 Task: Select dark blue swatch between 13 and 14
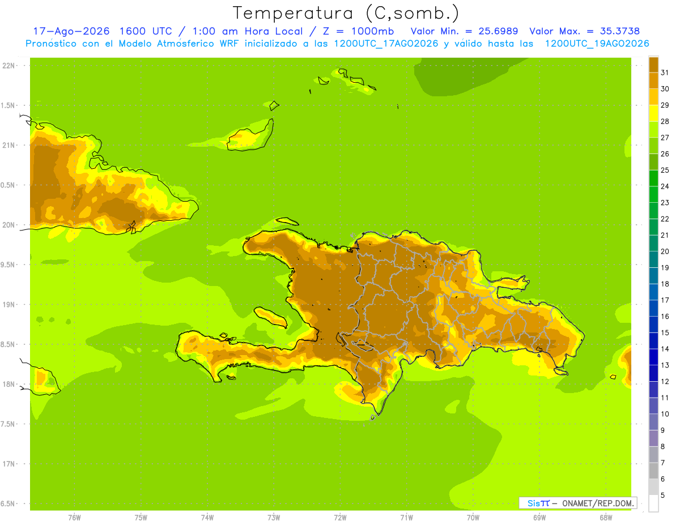pos(653,357)
